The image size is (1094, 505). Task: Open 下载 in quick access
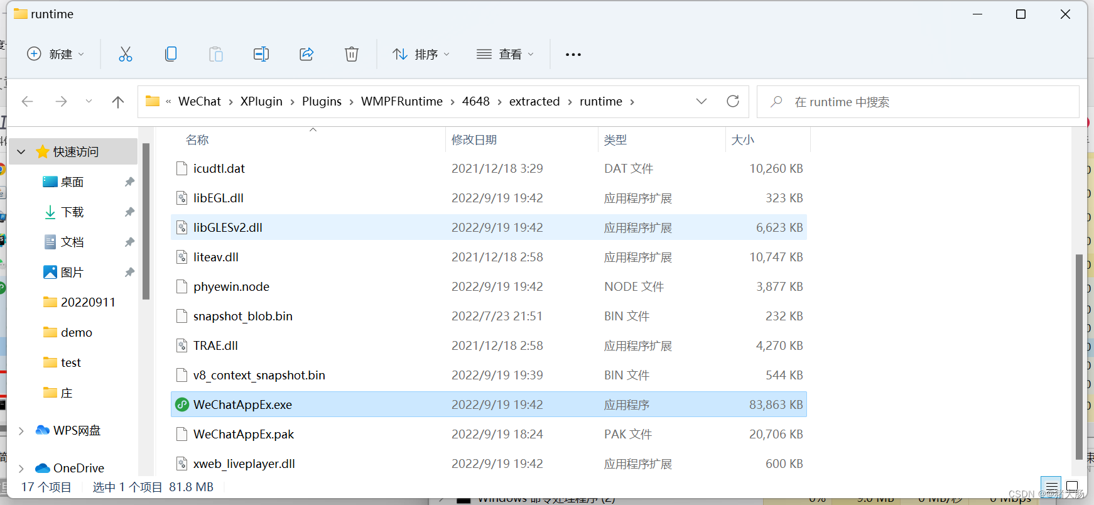[72, 212]
